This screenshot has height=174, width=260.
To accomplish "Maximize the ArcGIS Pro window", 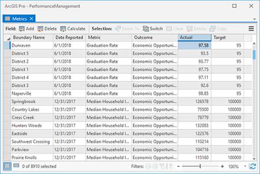I will [x=234, y=6].
